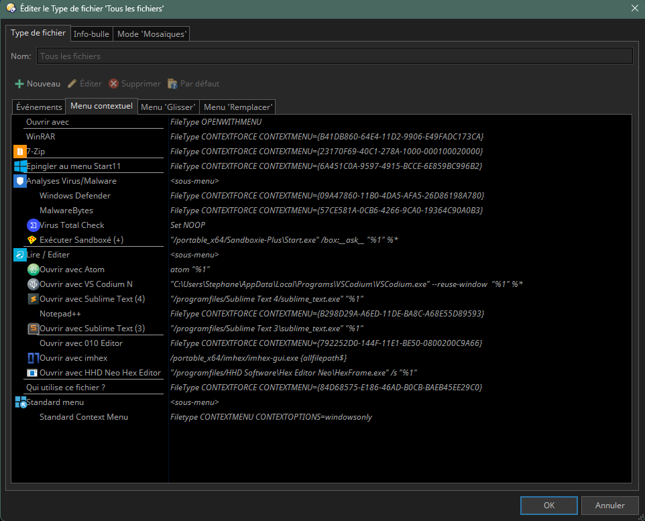Click the Nouveau toolbar button
Viewport: 645px width, 521px height.
[x=38, y=84]
